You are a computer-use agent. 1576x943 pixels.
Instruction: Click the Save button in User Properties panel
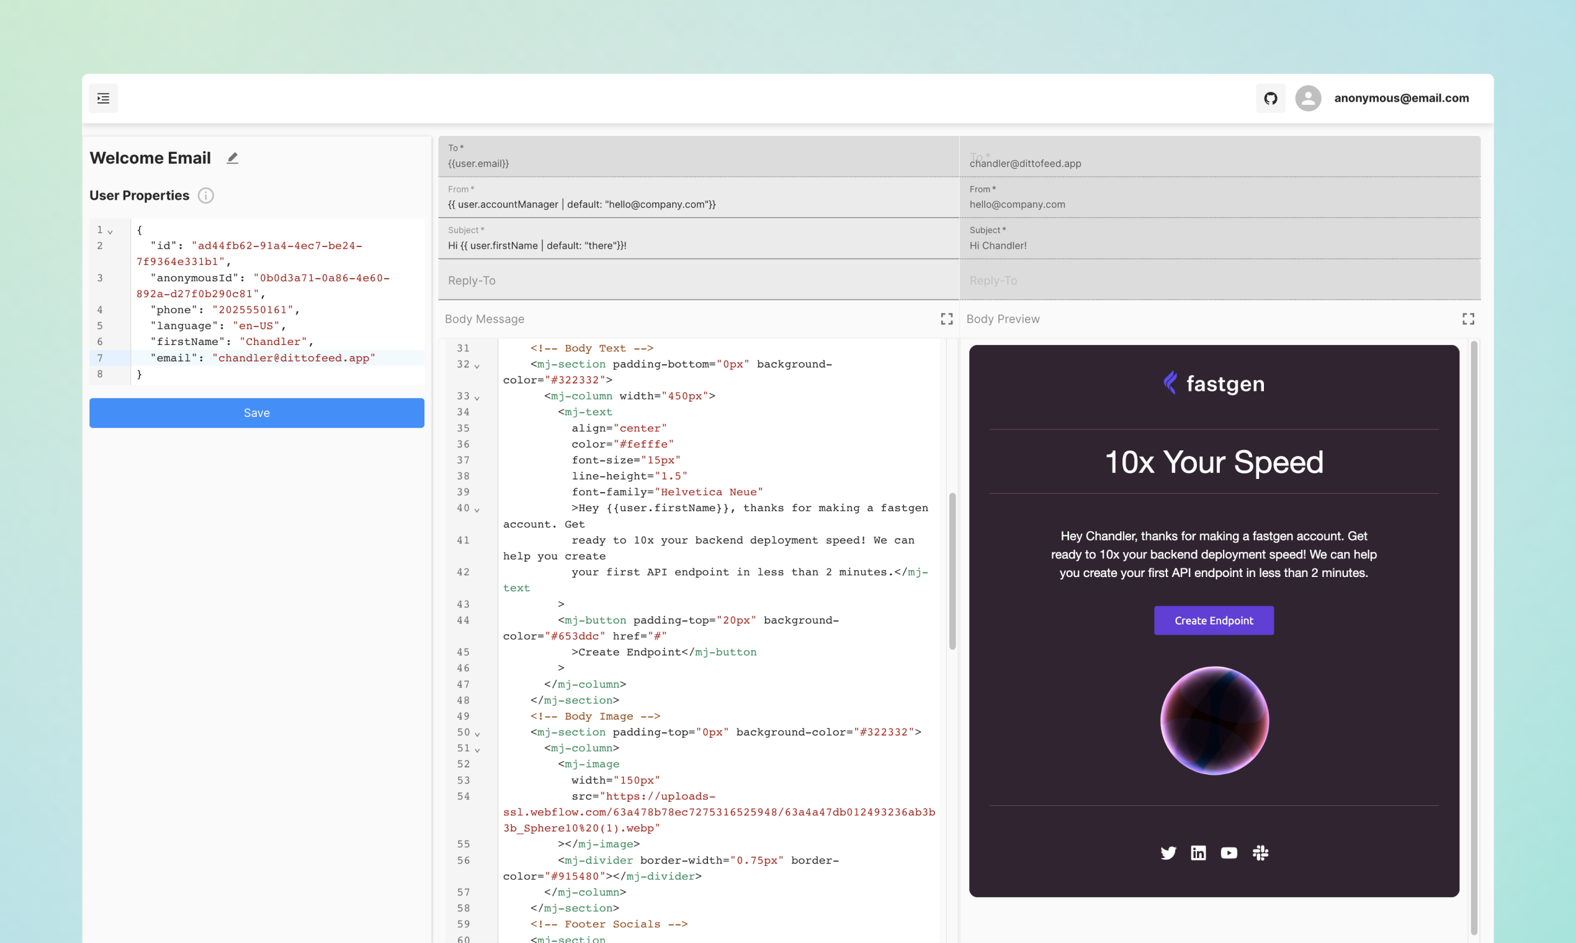click(x=256, y=412)
